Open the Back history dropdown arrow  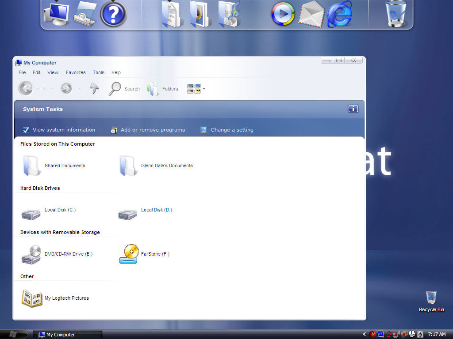point(52,88)
